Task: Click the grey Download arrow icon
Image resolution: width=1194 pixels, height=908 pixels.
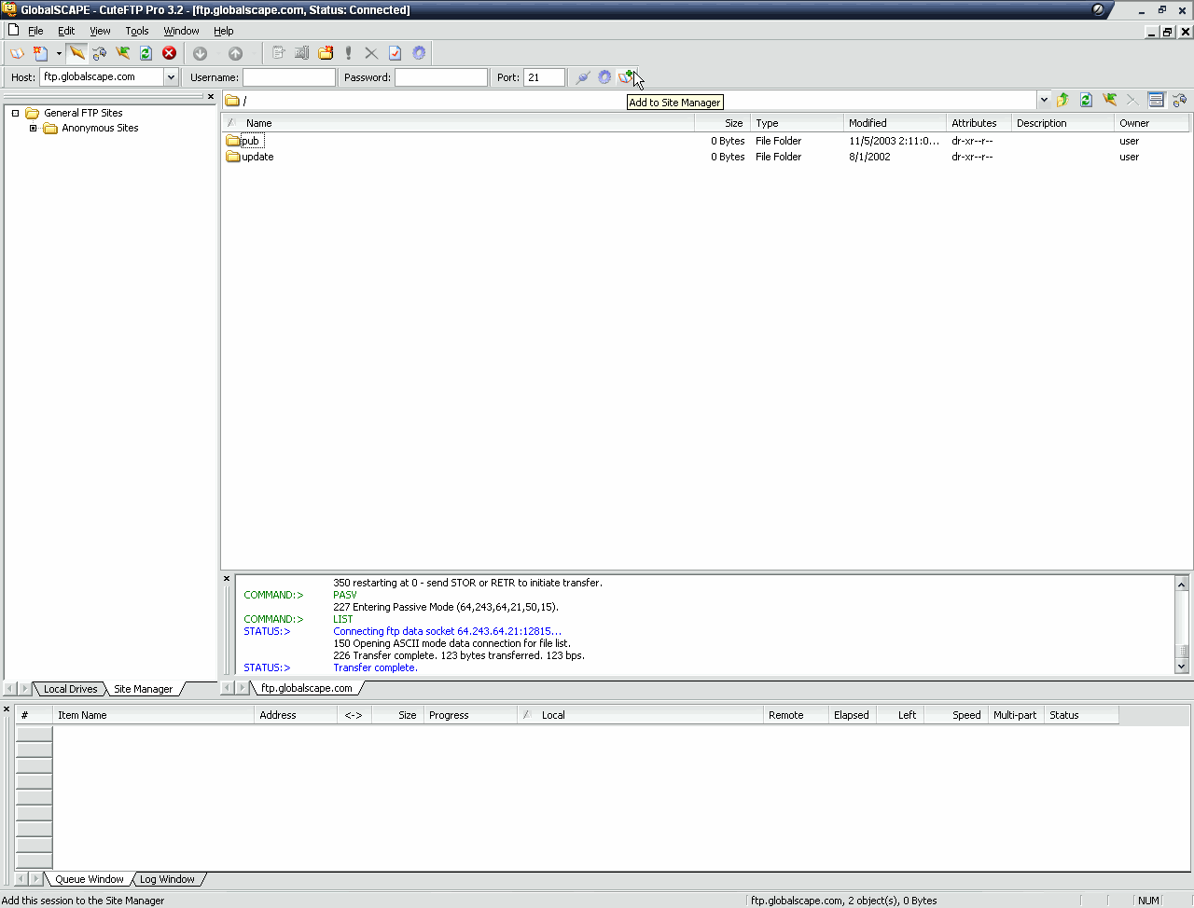Action: click(200, 53)
